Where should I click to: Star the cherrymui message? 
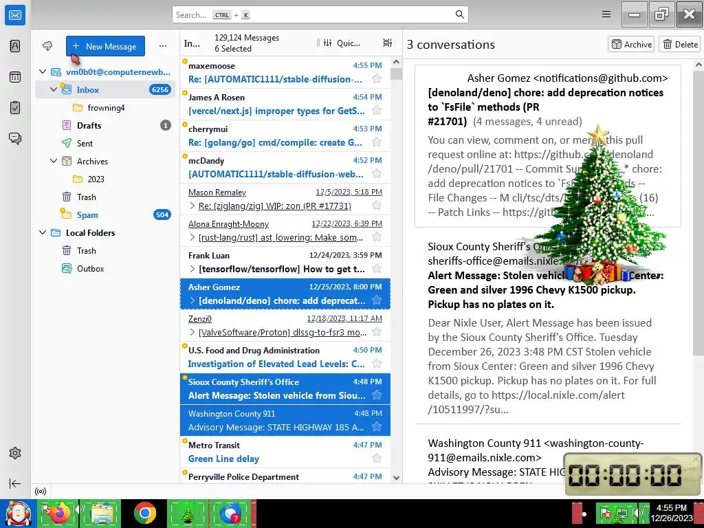[x=377, y=142]
